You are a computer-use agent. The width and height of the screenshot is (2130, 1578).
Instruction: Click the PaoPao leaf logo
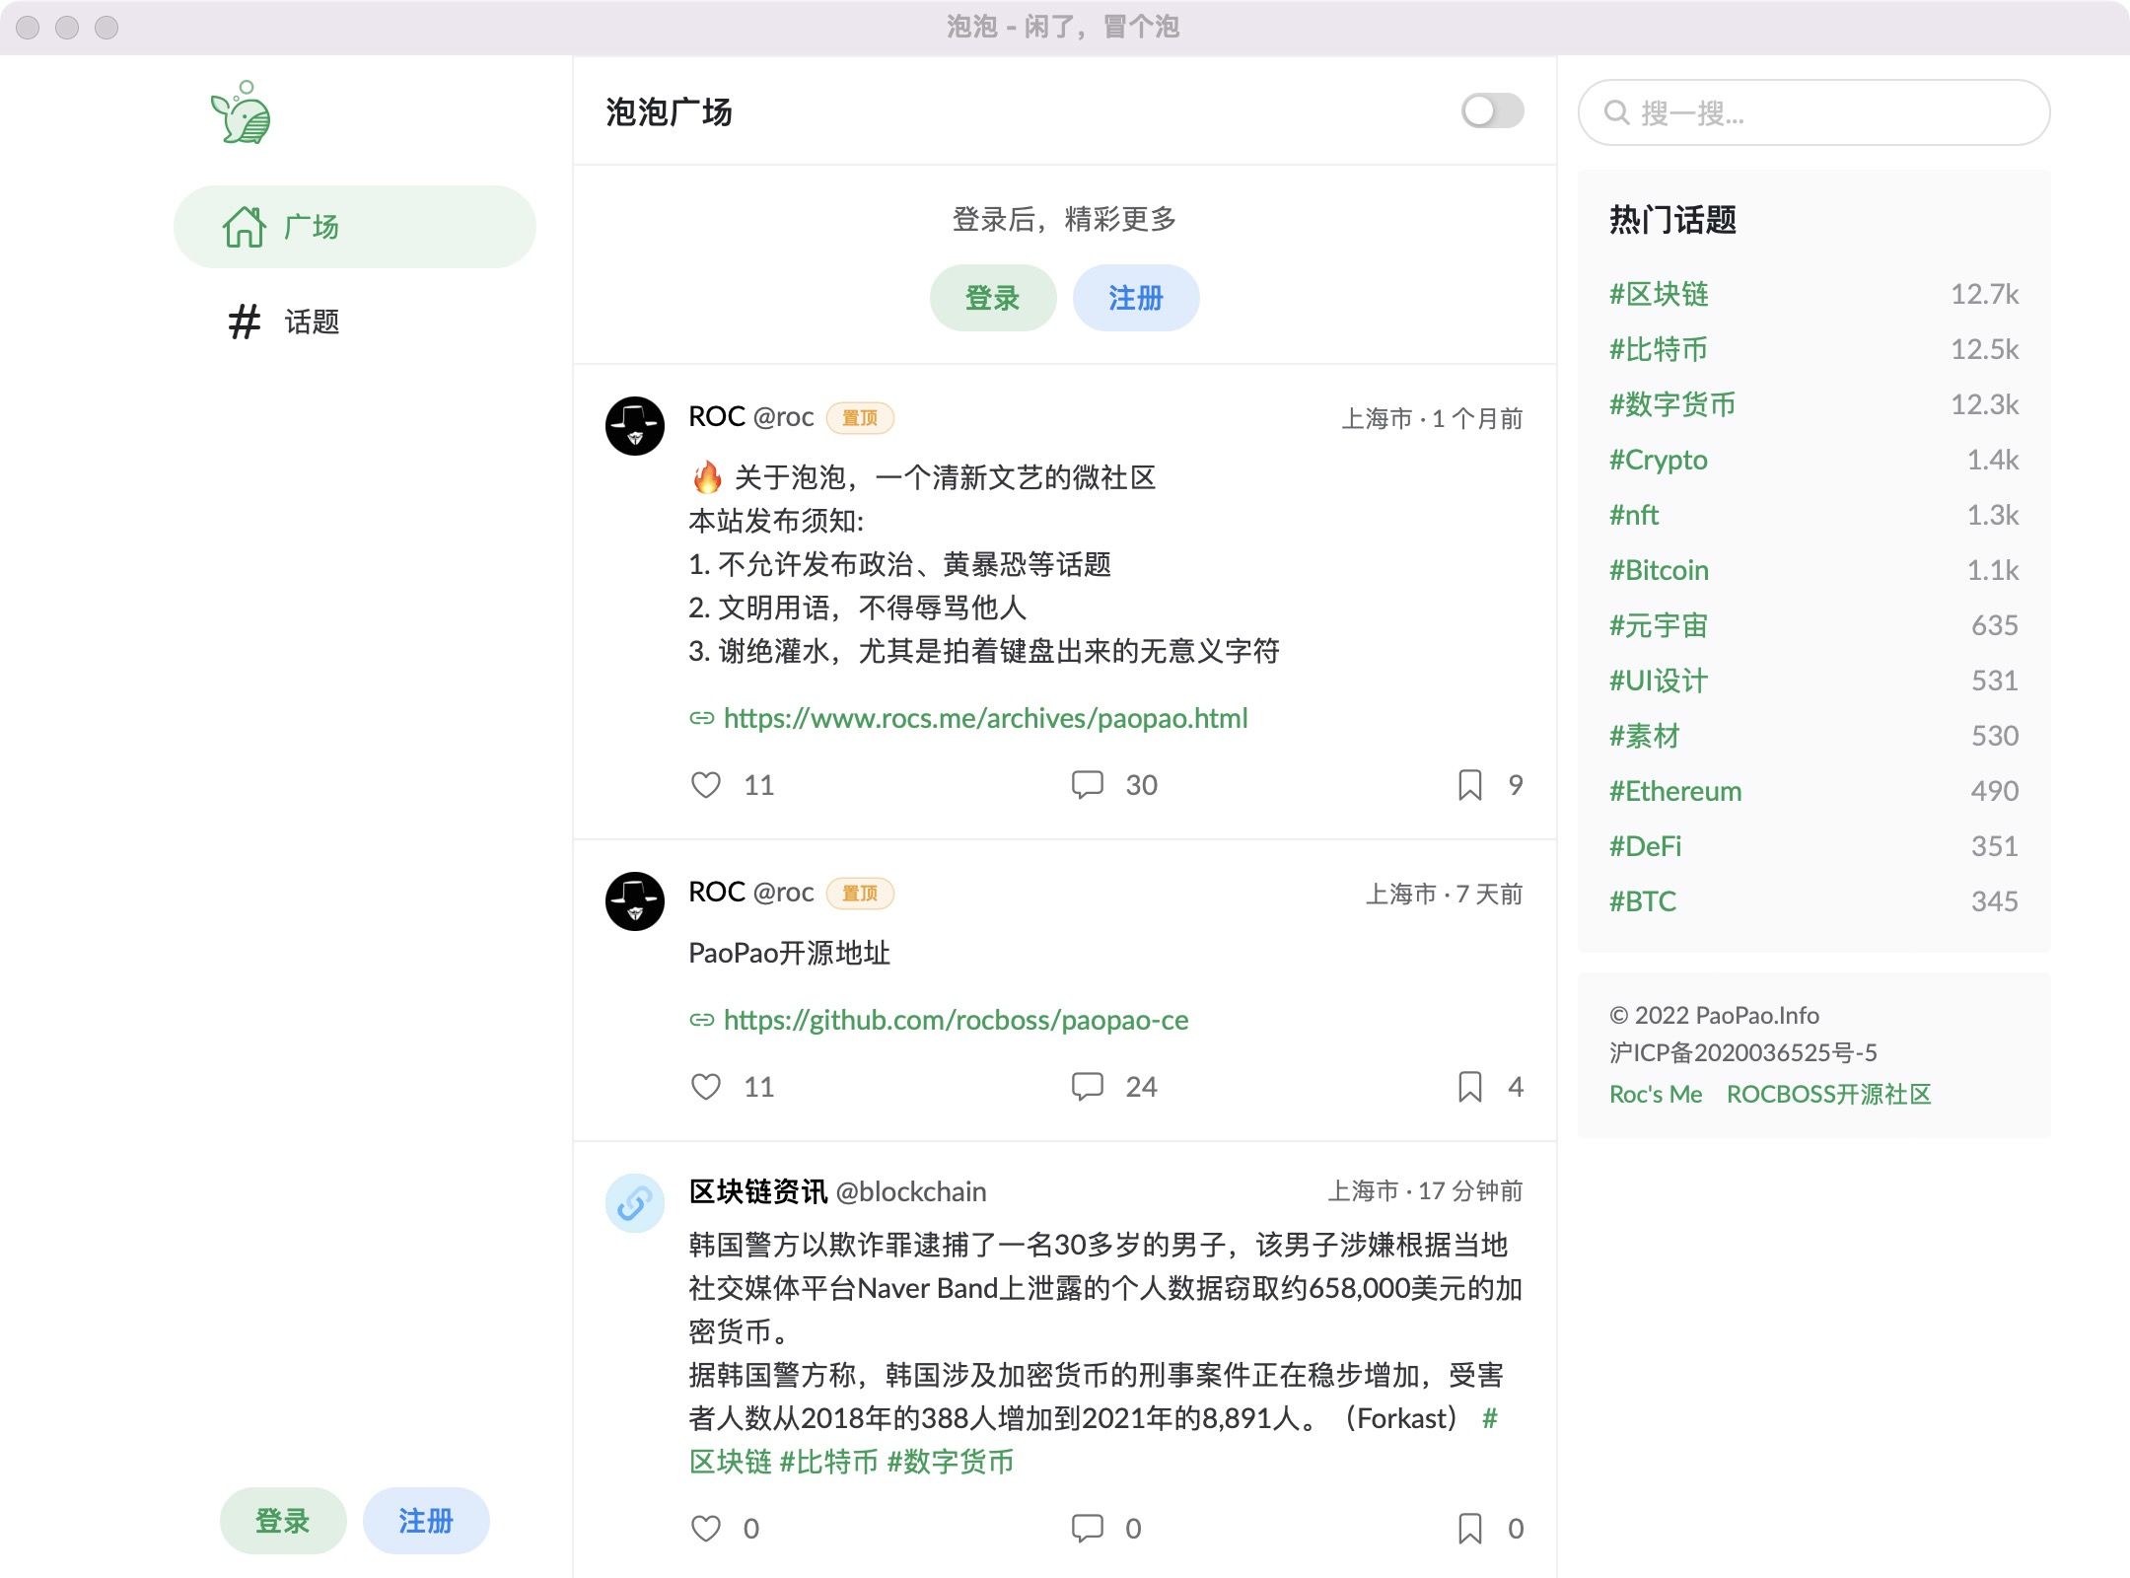point(240,111)
